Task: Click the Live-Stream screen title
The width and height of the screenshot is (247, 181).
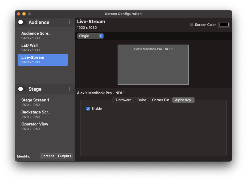Action: coord(91,21)
